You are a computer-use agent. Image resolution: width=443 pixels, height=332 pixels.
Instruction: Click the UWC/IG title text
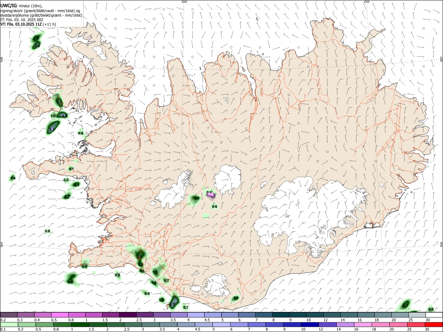8,6
